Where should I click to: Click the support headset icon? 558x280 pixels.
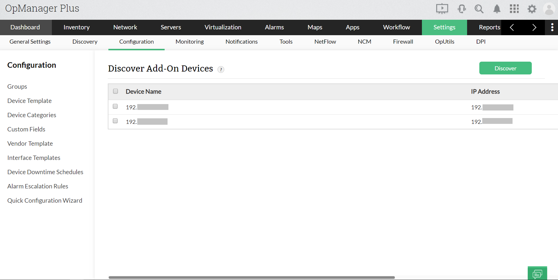point(462,9)
